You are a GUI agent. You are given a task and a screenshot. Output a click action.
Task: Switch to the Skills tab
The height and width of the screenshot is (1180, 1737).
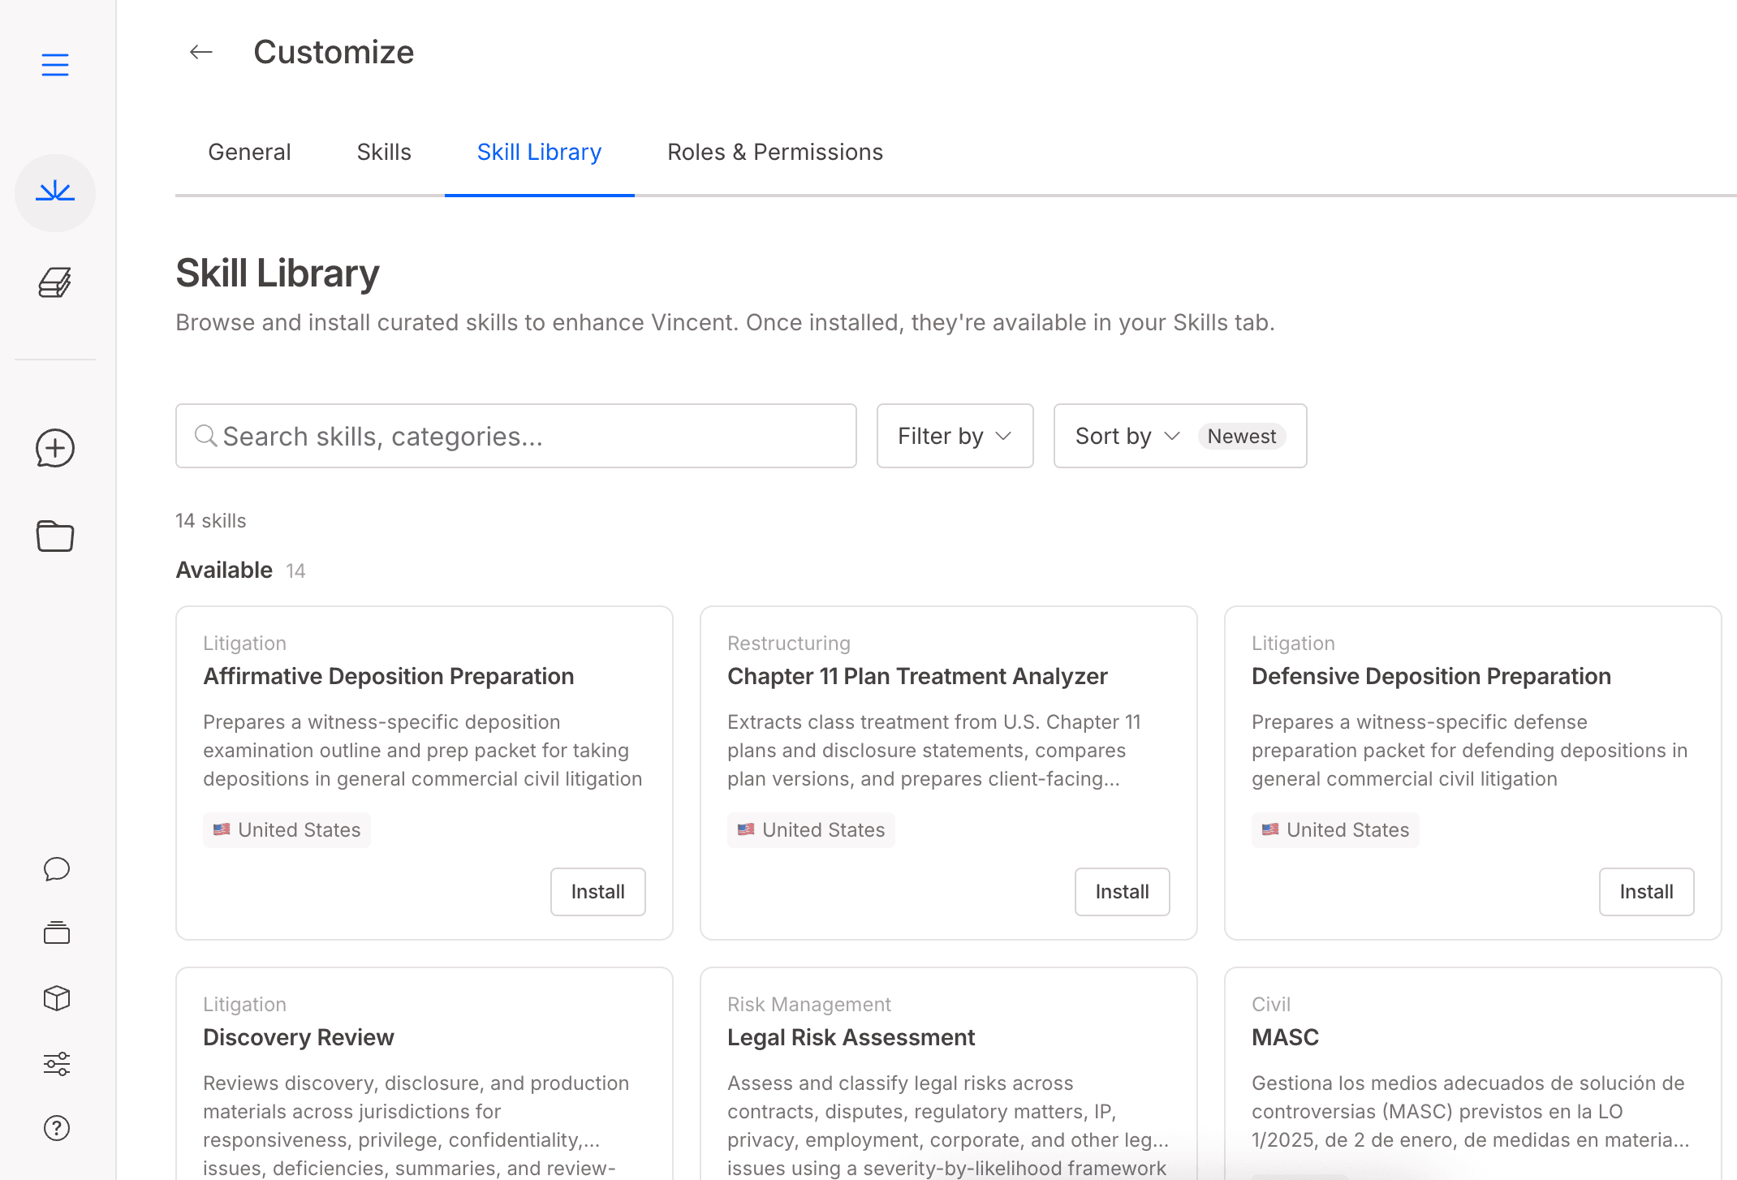point(384,152)
